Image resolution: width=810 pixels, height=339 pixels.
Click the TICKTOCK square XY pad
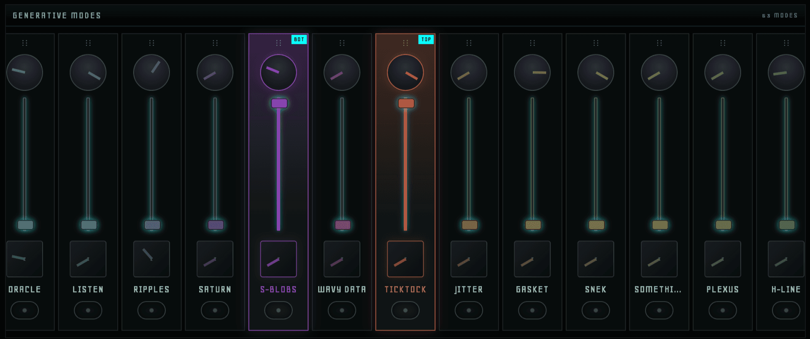point(405,259)
